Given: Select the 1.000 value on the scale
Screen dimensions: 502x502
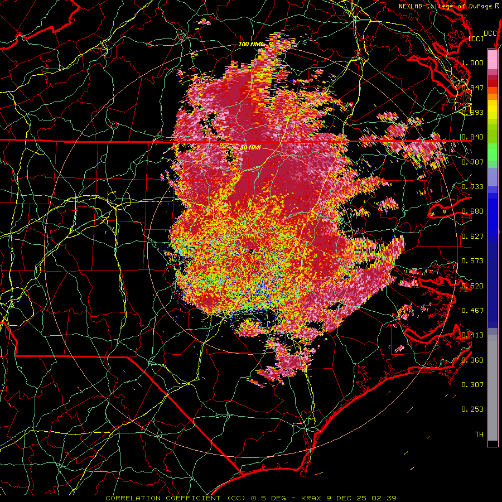Looking at the screenshot, I should point(472,62).
